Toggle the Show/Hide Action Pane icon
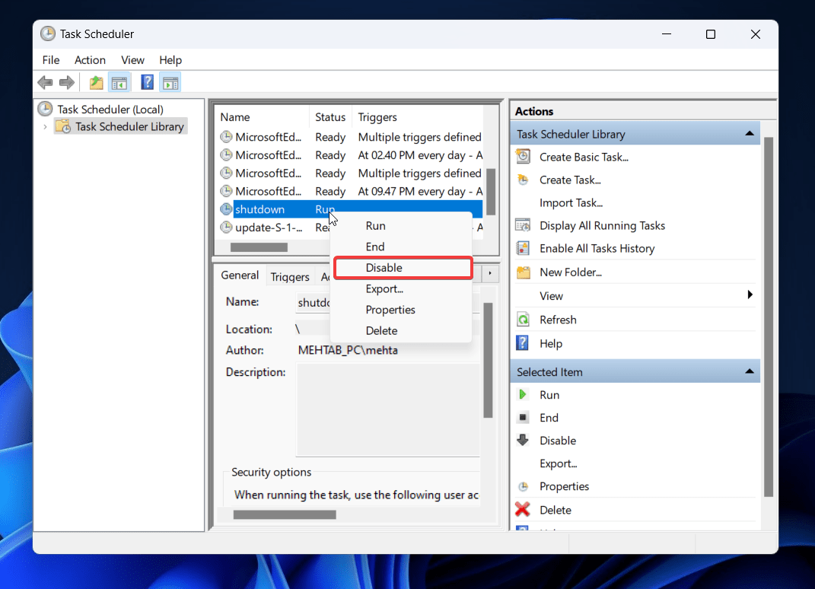 pyautogui.click(x=170, y=83)
